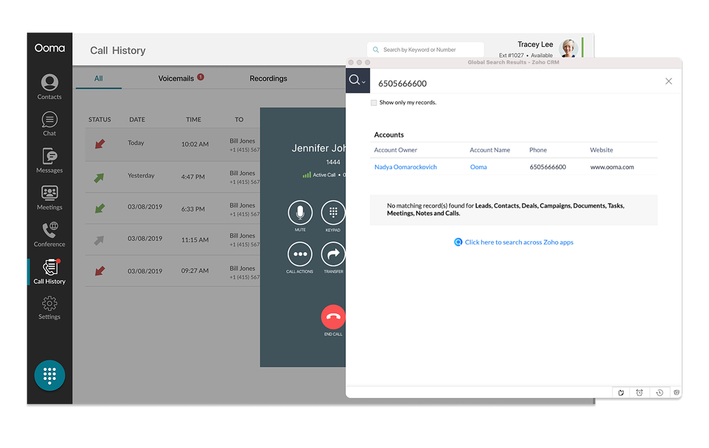709x448 pixels.
Task: Open the Meetings sidebar icon
Action: click(50, 197)
